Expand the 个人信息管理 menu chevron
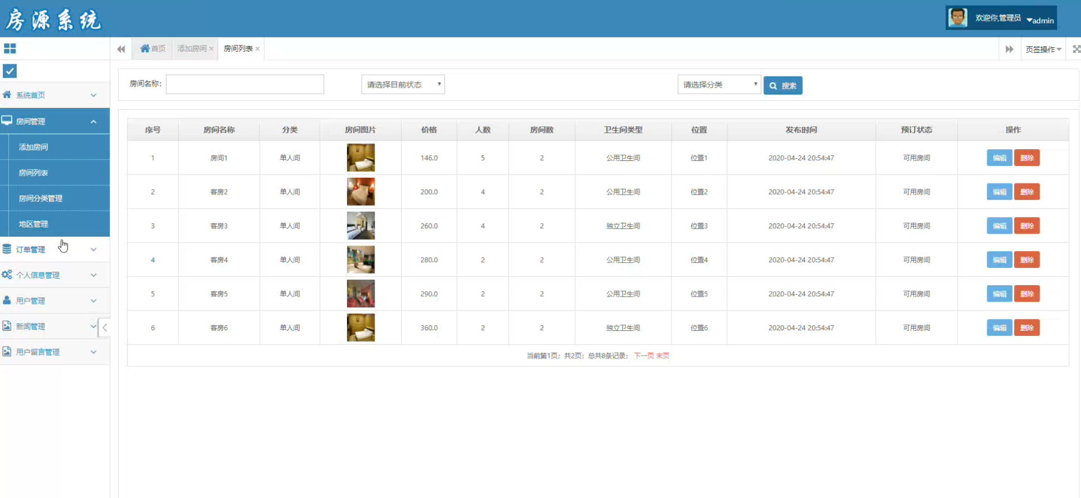The width and height of the screenshot is (1081, 498). (93, 275)
